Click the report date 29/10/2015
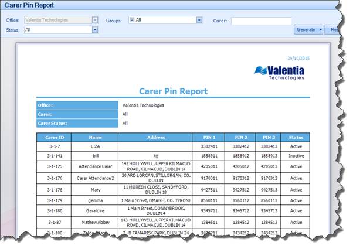Viewport: 353px width, 249px height. [x=298, y=59]
